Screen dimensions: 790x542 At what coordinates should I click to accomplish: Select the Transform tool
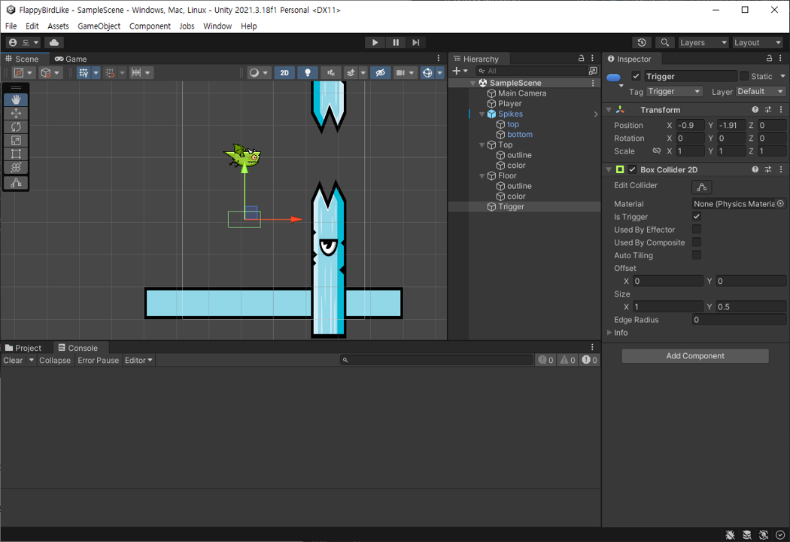click(x=16, y=167)
